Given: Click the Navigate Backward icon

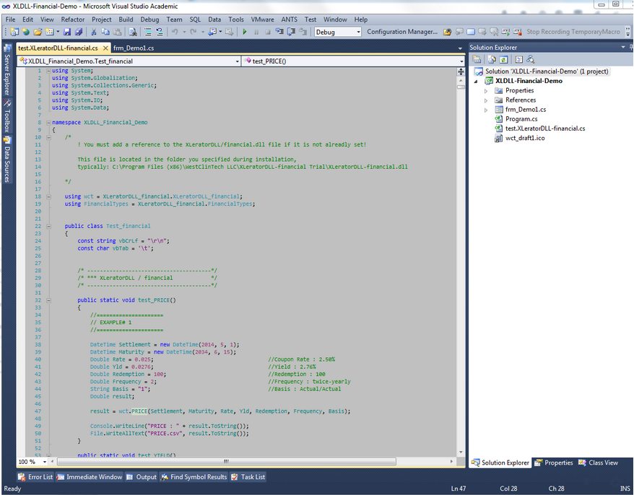Looking at the screenshot, I should click(212, 32).
